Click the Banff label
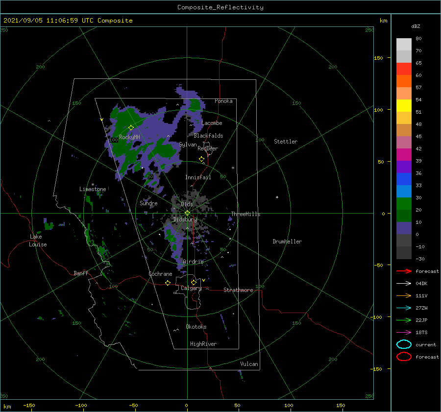The width and height of the screenshot is (441, 412). tap(81, 273)
